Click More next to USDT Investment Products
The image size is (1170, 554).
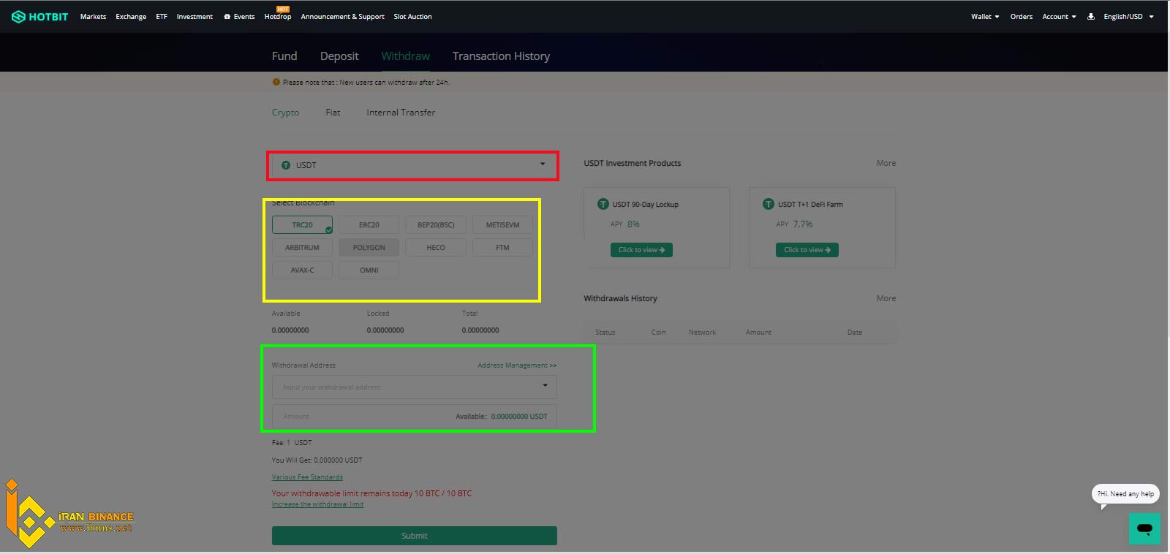point(886,163)
